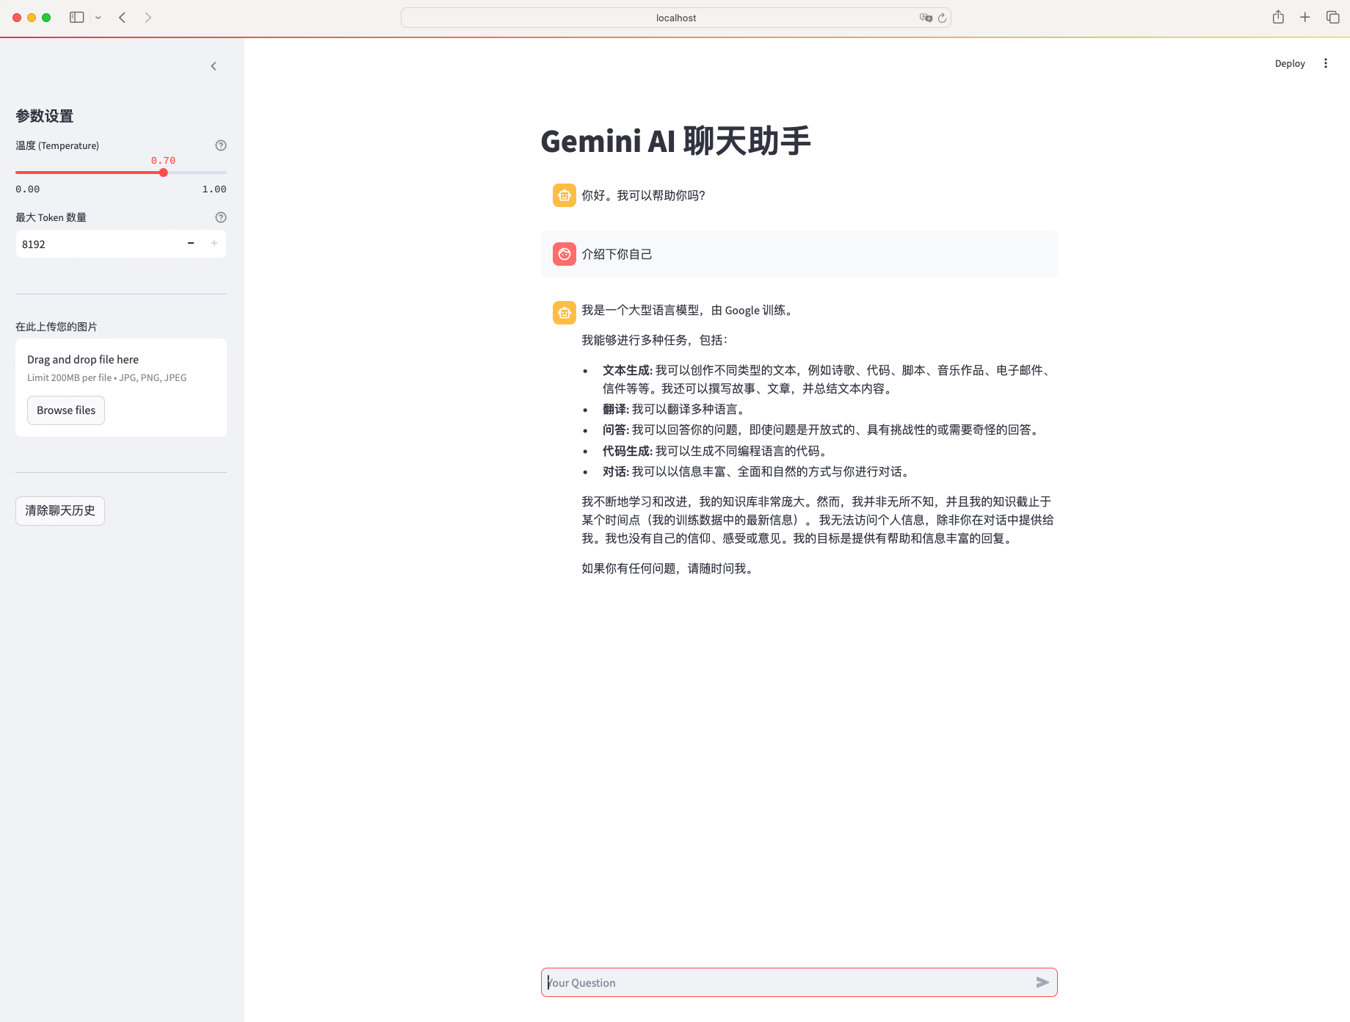Viewport: 1350px width, 1022px height.
Task: Click the translate icon in address bar
Action: [926, 18]
